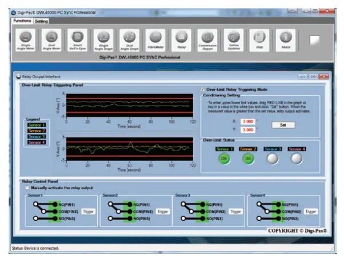Click Sensor 3 label in Over-Limit Status
344x260 pixels.
pos(273,149)
